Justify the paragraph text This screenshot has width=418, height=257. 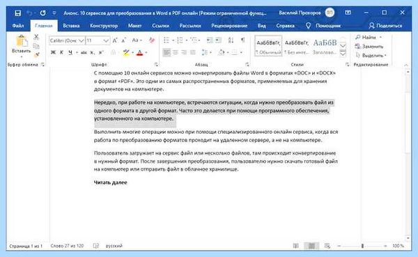[193, 52]
